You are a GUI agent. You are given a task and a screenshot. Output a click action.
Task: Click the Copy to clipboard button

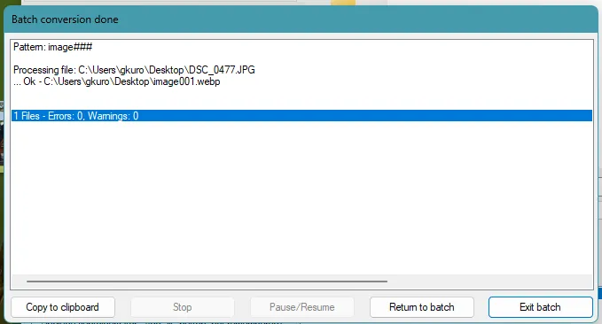coord(63,307)
